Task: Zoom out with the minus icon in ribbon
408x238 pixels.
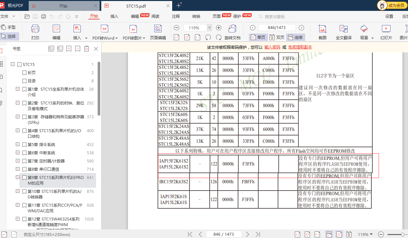Action: point(176,28)
